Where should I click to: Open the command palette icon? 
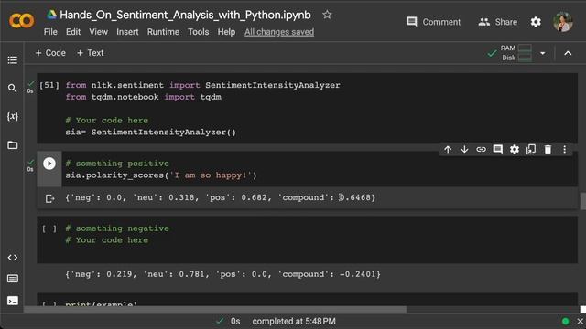pos(12,279)
